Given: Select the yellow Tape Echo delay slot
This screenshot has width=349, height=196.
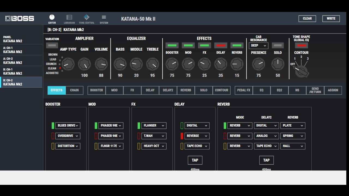Looking at the screenshot, I should [x=182, y=146].
